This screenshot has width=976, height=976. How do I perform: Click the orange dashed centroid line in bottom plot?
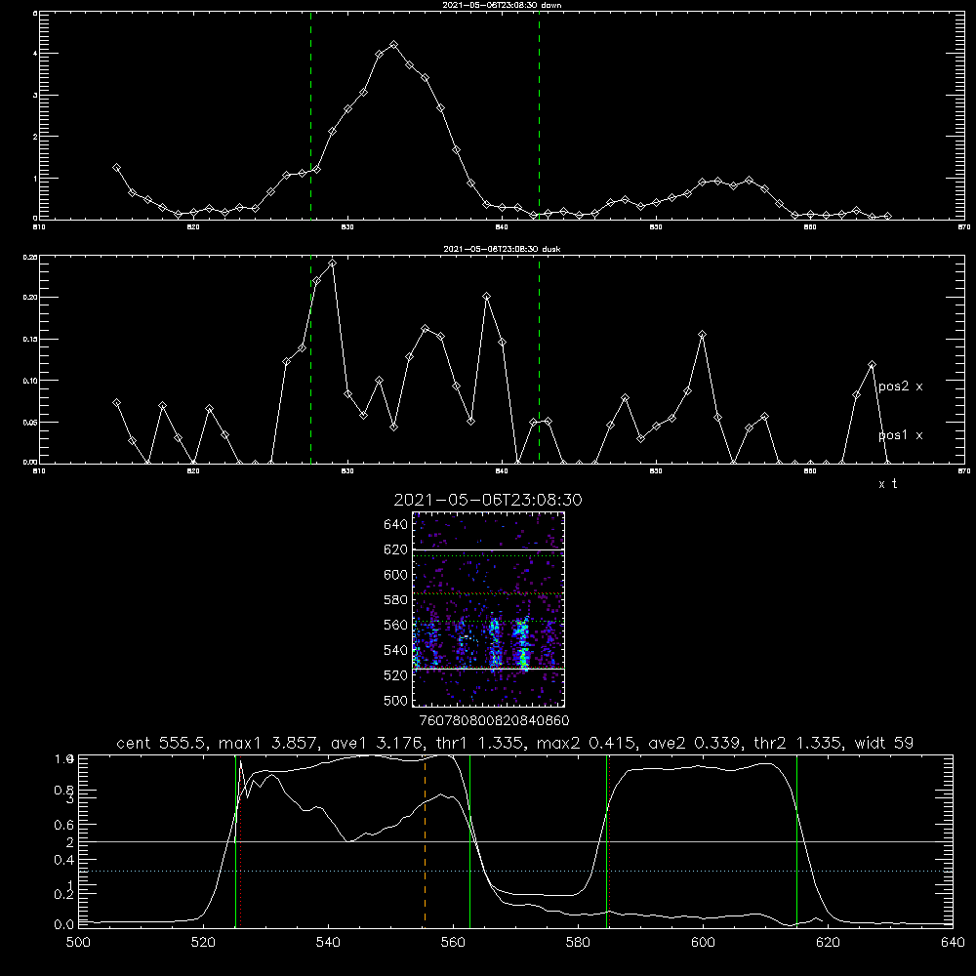pos(425,840)
